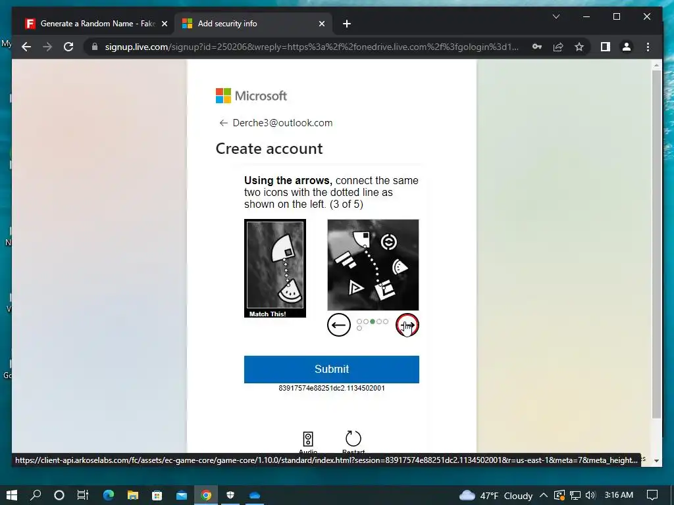674x505 pixels.
Task: Click the browser back button
Action: 26,47
